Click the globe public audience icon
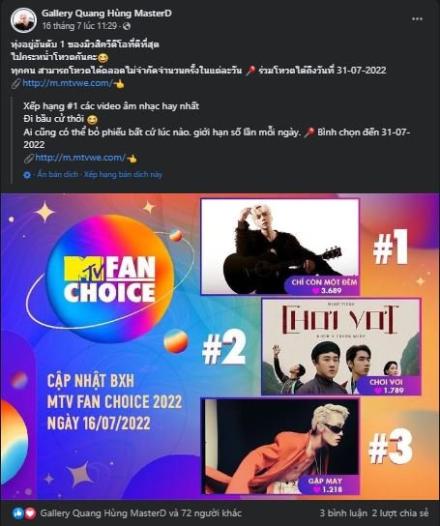This screenshot has height=526, width=440. pos(127,26)
